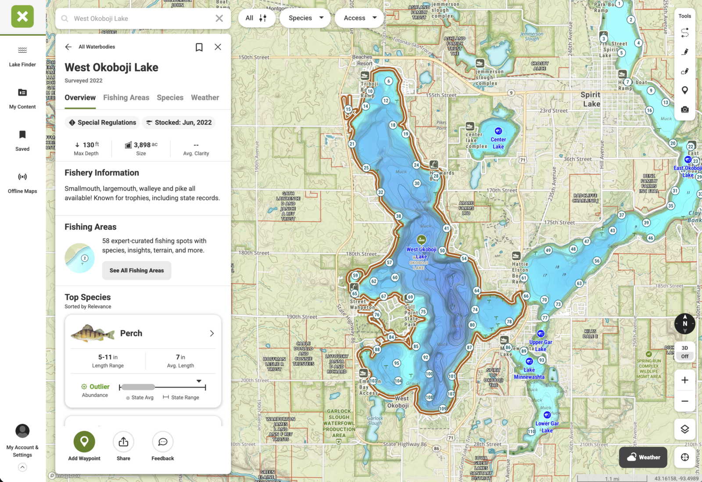The width and height of the screenshot is (702, 482).
Task: Open Offline Maps in sidebar
Action: click(x=22, y=177)
